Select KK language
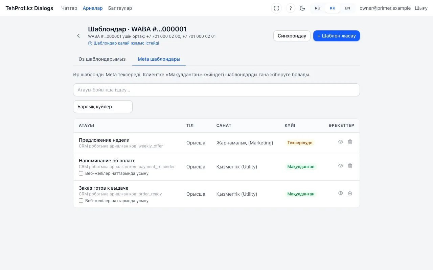The width and height of the screenshot is (433, 270). (x=333, y=8)
